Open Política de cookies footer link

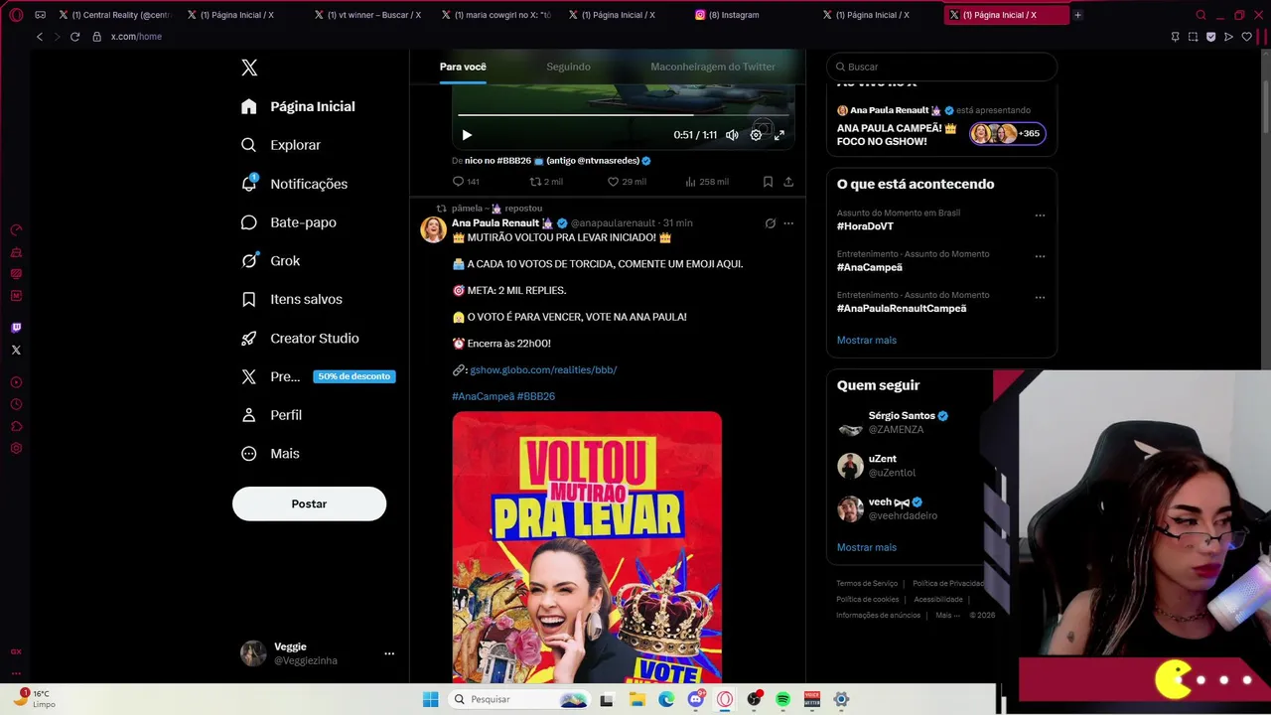868,600
